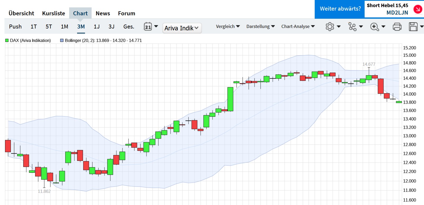The height and width of the screenshot is (205, 424).
Task: Open the Ariva Indik exchange dropdown
Action: (182, 28)
